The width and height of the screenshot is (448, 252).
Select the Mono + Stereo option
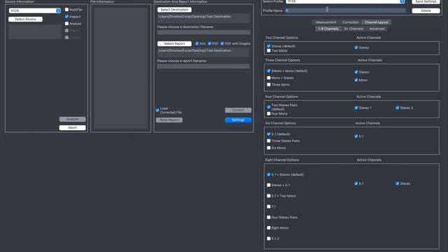tap(269, 78)
